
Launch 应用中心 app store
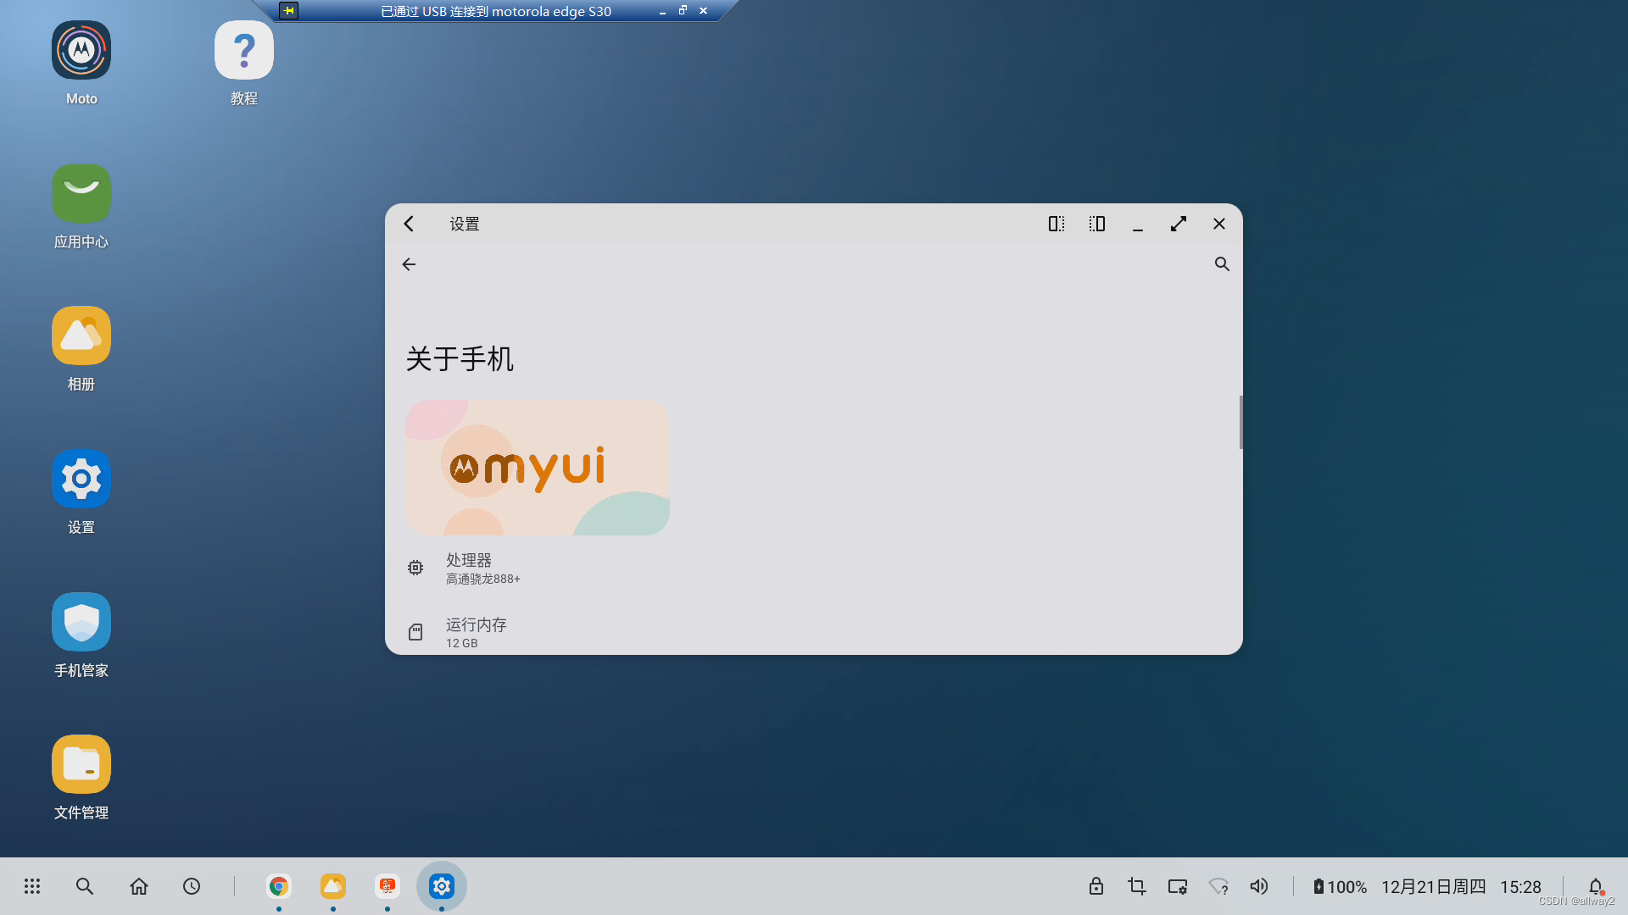point(81,193)
